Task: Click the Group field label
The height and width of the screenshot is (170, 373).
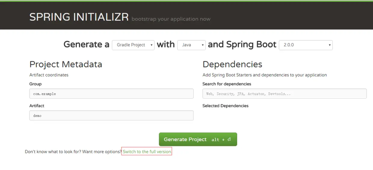Action: click(35, 84)
